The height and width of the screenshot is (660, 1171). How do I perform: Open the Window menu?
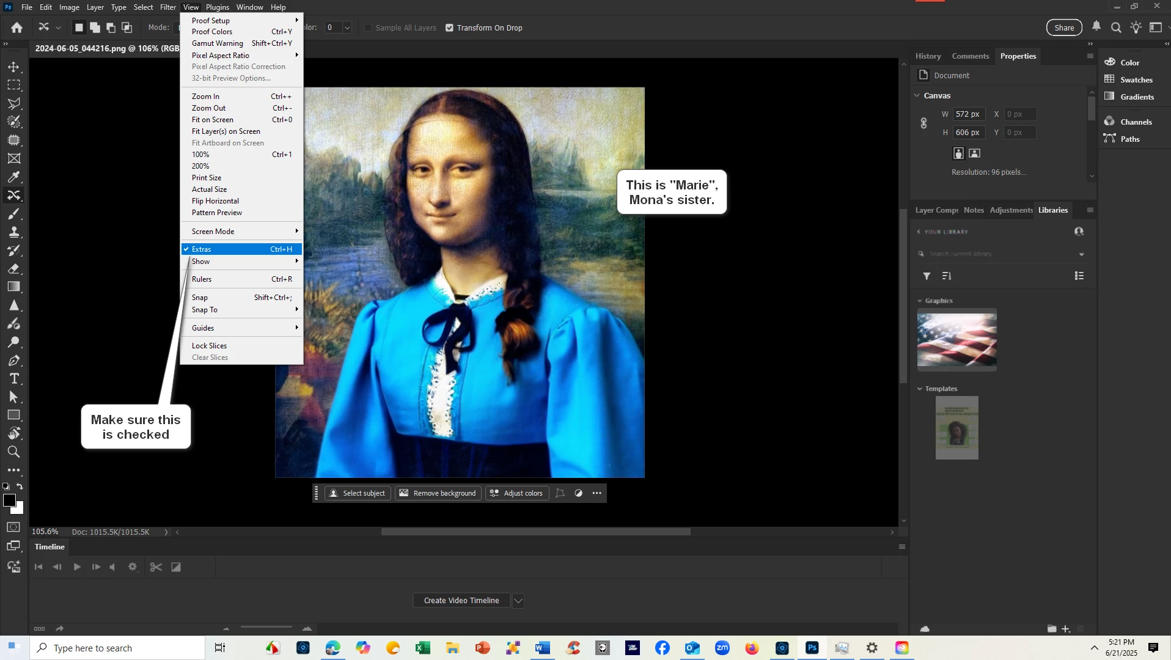point(249,7)
